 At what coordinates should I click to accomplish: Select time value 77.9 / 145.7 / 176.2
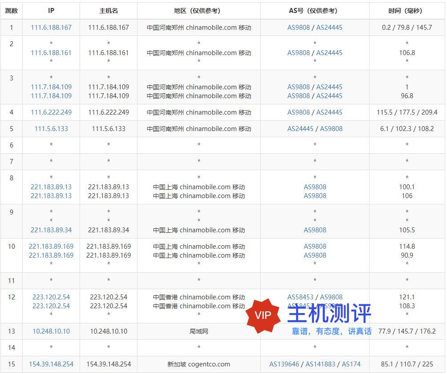click(x=407, y=331)
